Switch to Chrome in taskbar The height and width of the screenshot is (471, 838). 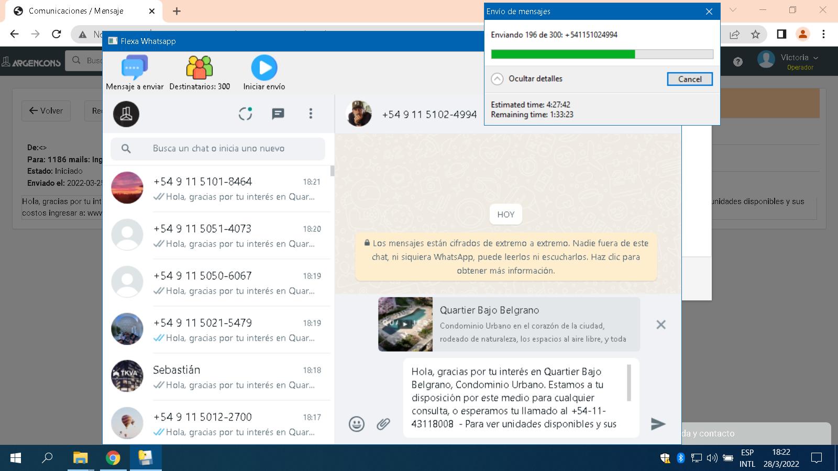[113, 458]
